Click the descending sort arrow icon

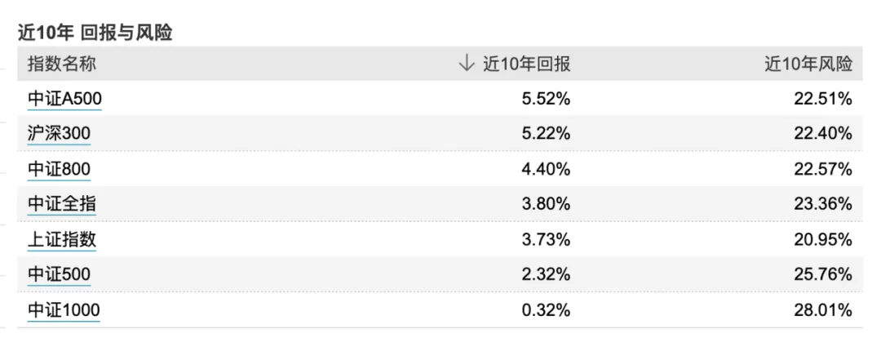467,64
